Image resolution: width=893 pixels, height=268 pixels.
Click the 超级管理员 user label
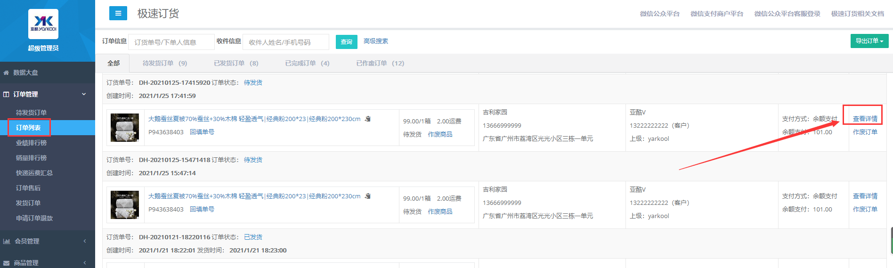43,48
